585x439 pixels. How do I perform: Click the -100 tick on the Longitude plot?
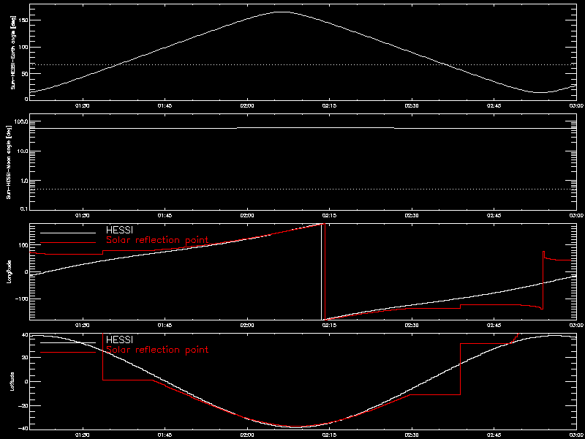click(21, 299)
